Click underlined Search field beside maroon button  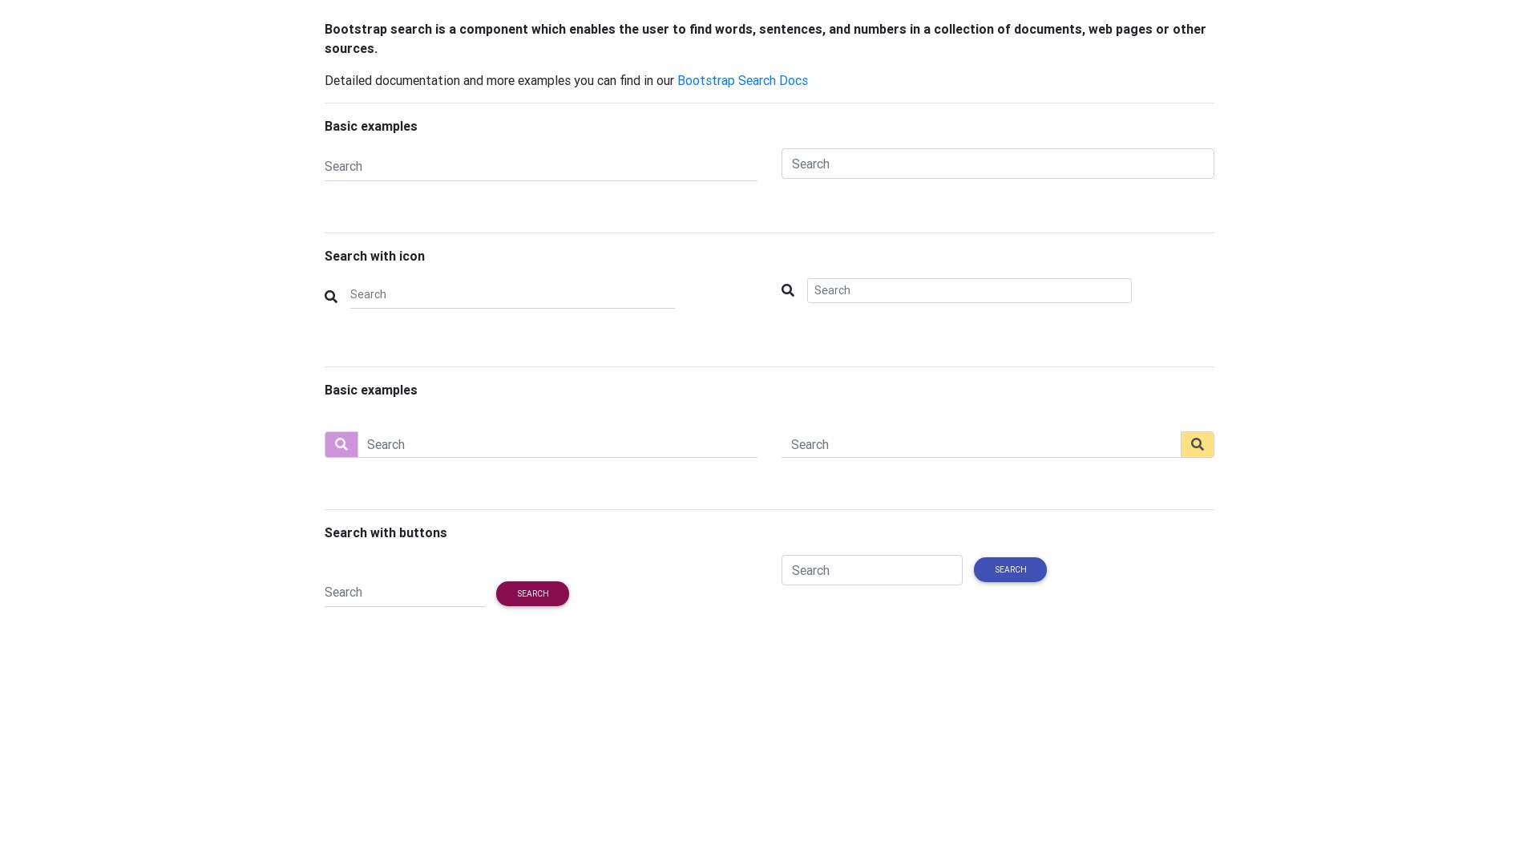(404, 593)
